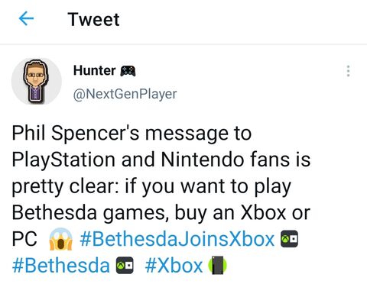Tap the back arrow icon
This screenshot has width=367, height=284.
(x=26, y=19)
